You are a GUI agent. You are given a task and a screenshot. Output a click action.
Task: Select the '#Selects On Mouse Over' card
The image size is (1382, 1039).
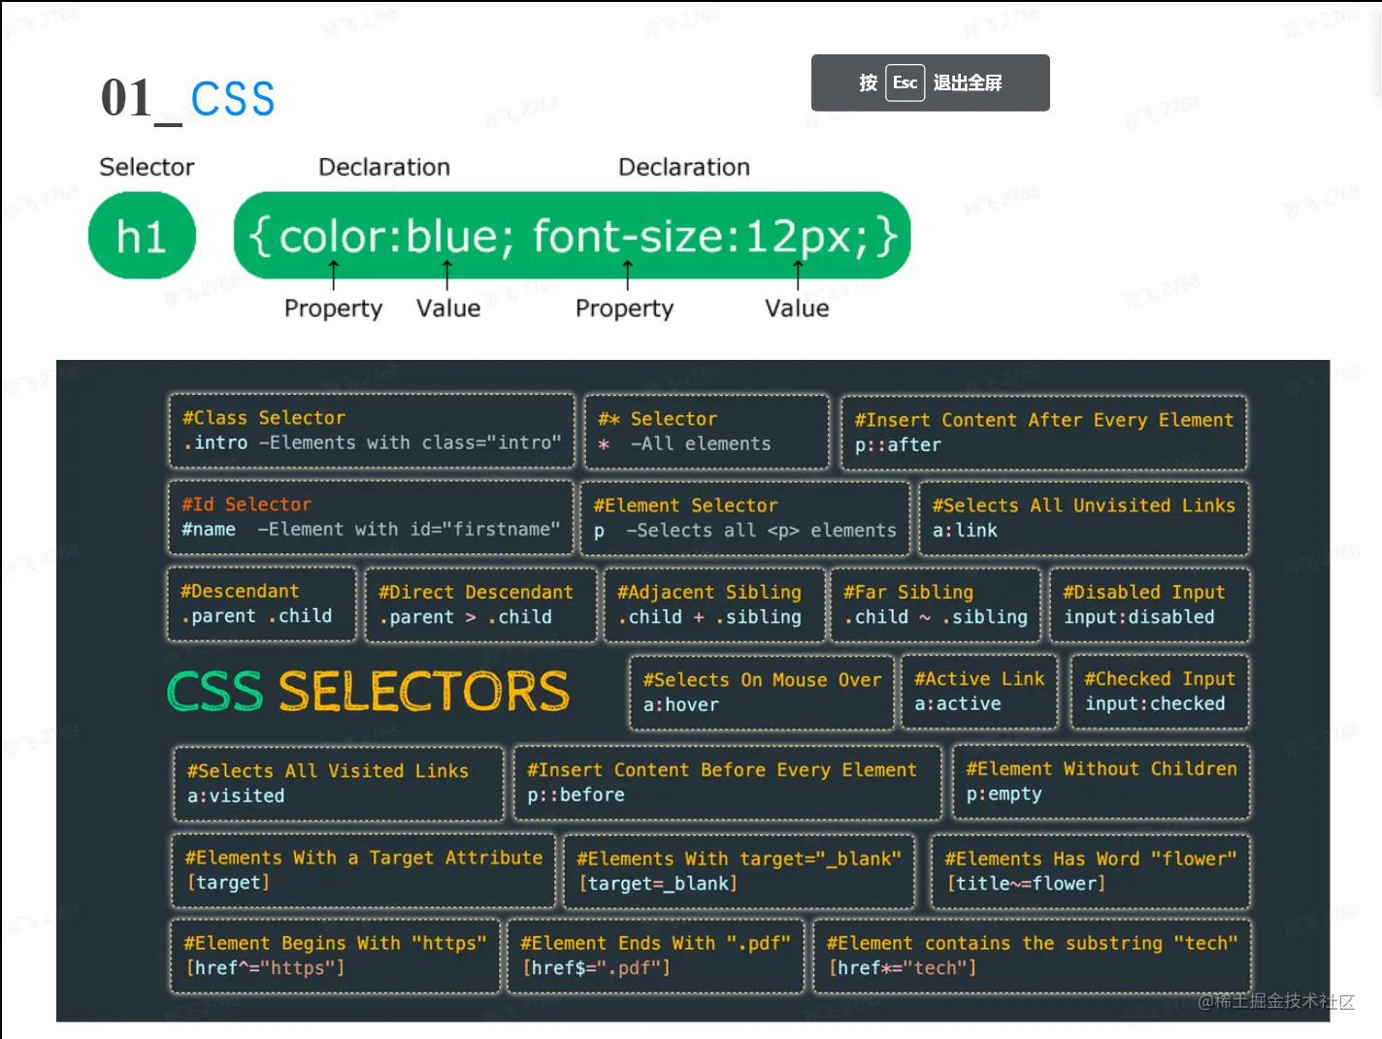pos(761,692)
